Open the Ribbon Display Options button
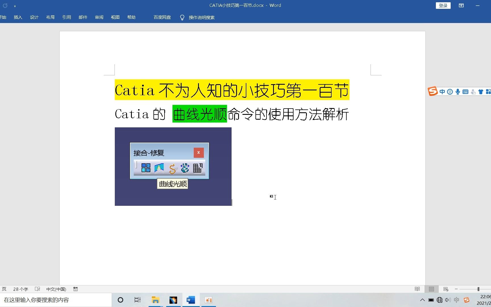The height and width of the screenshot is (307, 491). [x=461, y=5]
